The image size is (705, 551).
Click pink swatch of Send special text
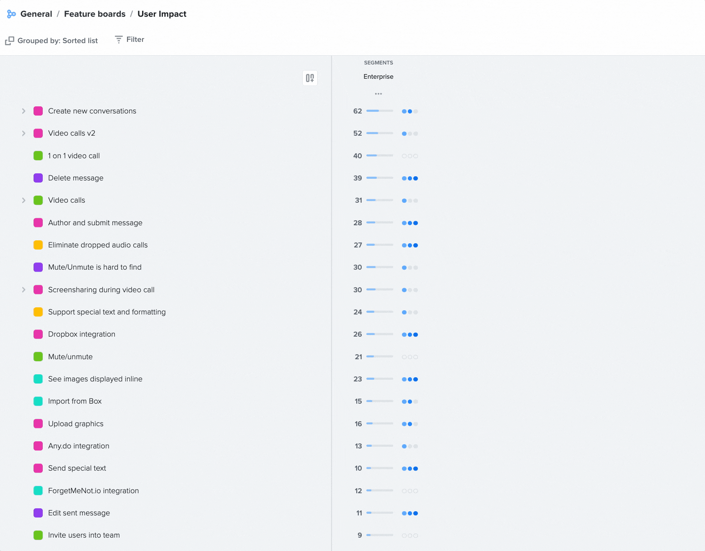click(x=38, y=468)
